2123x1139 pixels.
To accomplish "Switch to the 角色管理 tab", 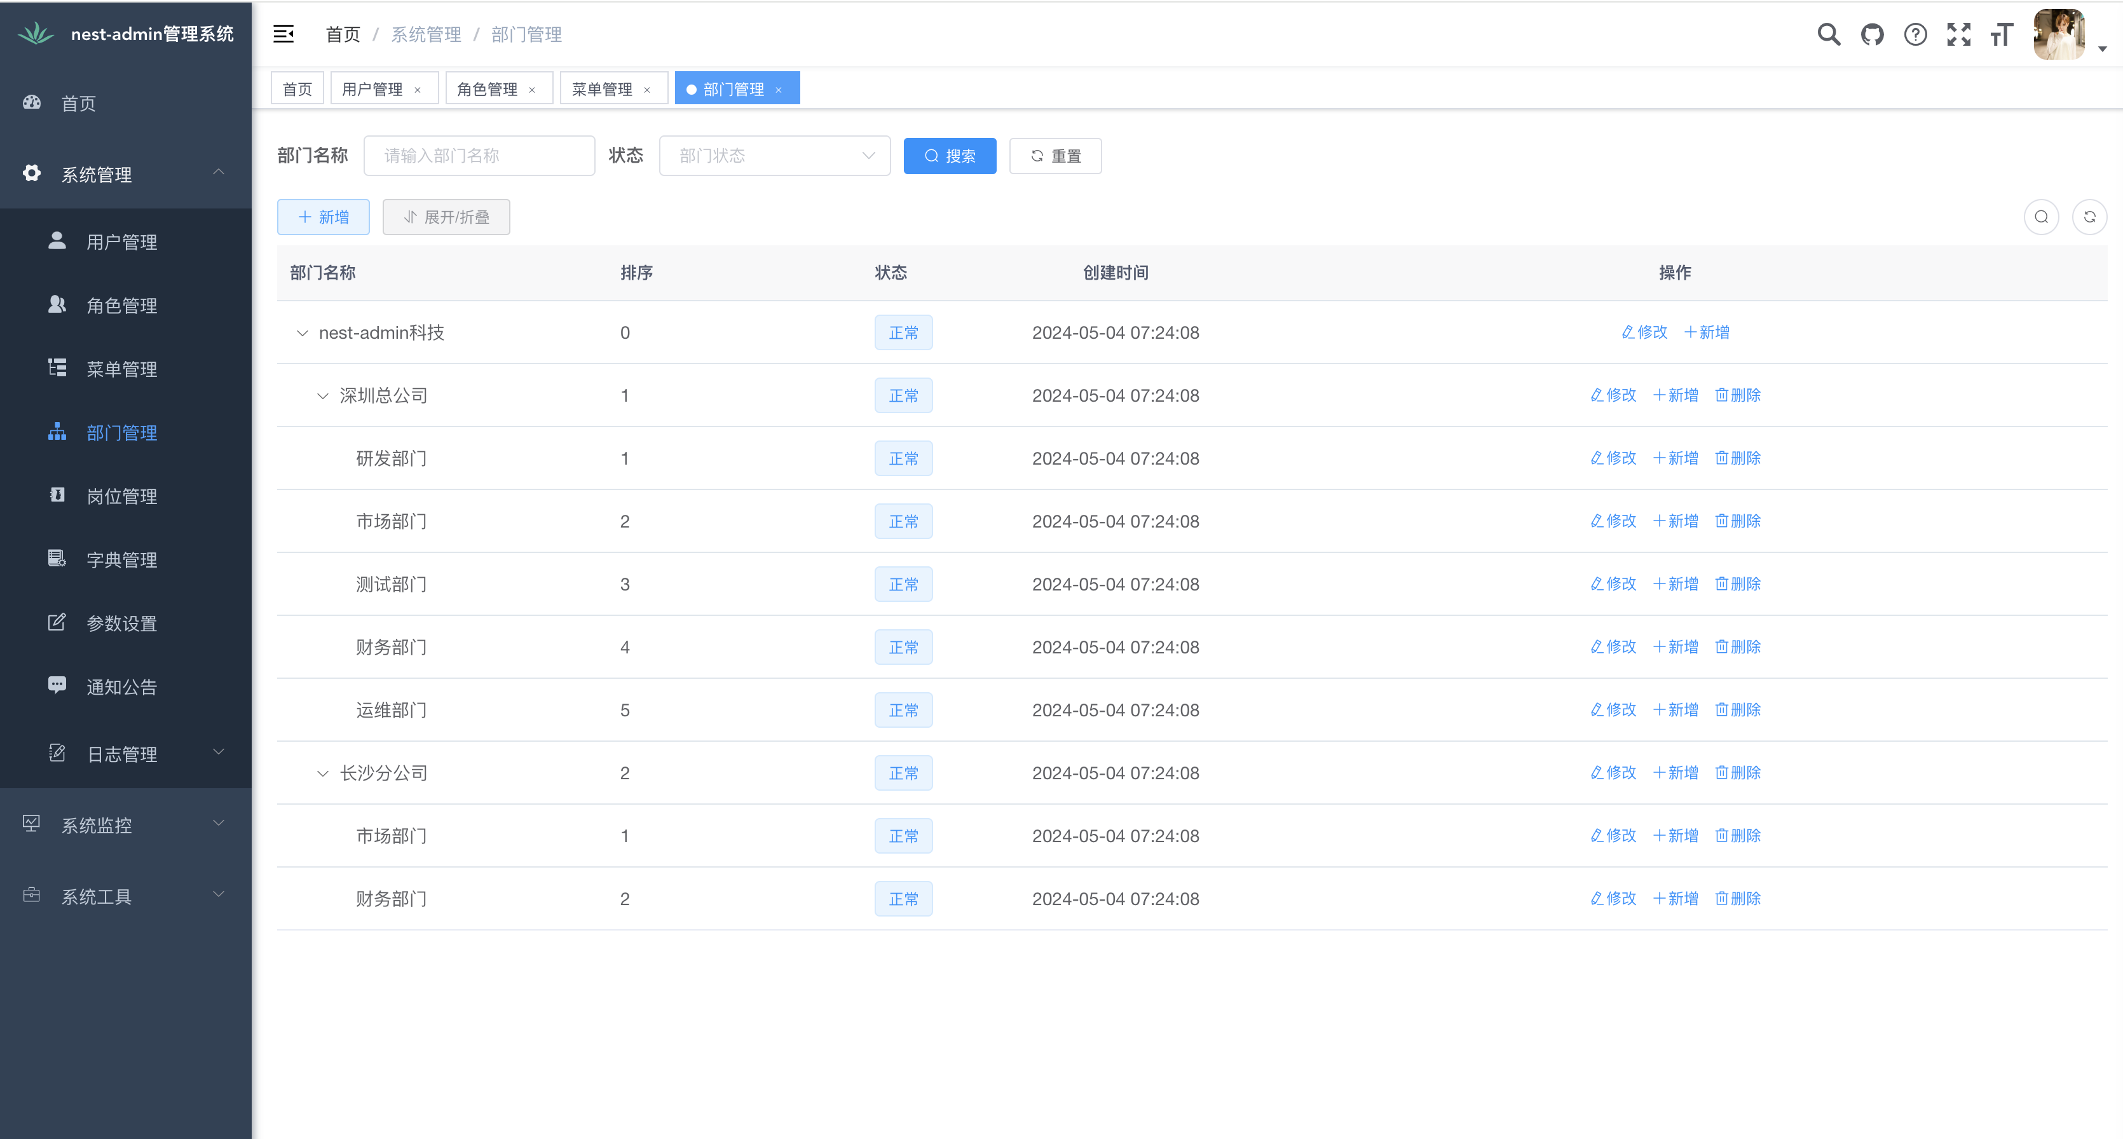I will pos(487,89).
